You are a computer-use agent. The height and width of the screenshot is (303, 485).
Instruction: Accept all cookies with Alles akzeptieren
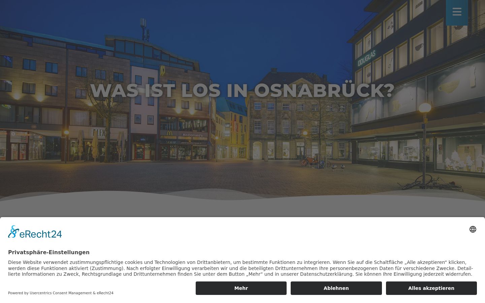(431, 288)
